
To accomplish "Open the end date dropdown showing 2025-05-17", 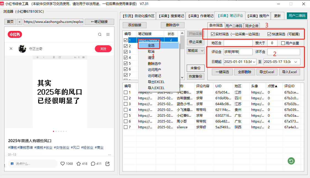I will (296, 62).
